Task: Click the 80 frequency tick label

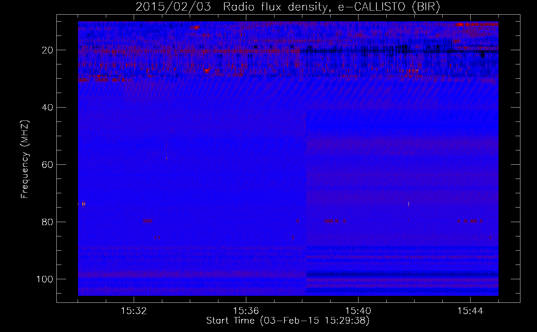Action: tap(48, 222)
